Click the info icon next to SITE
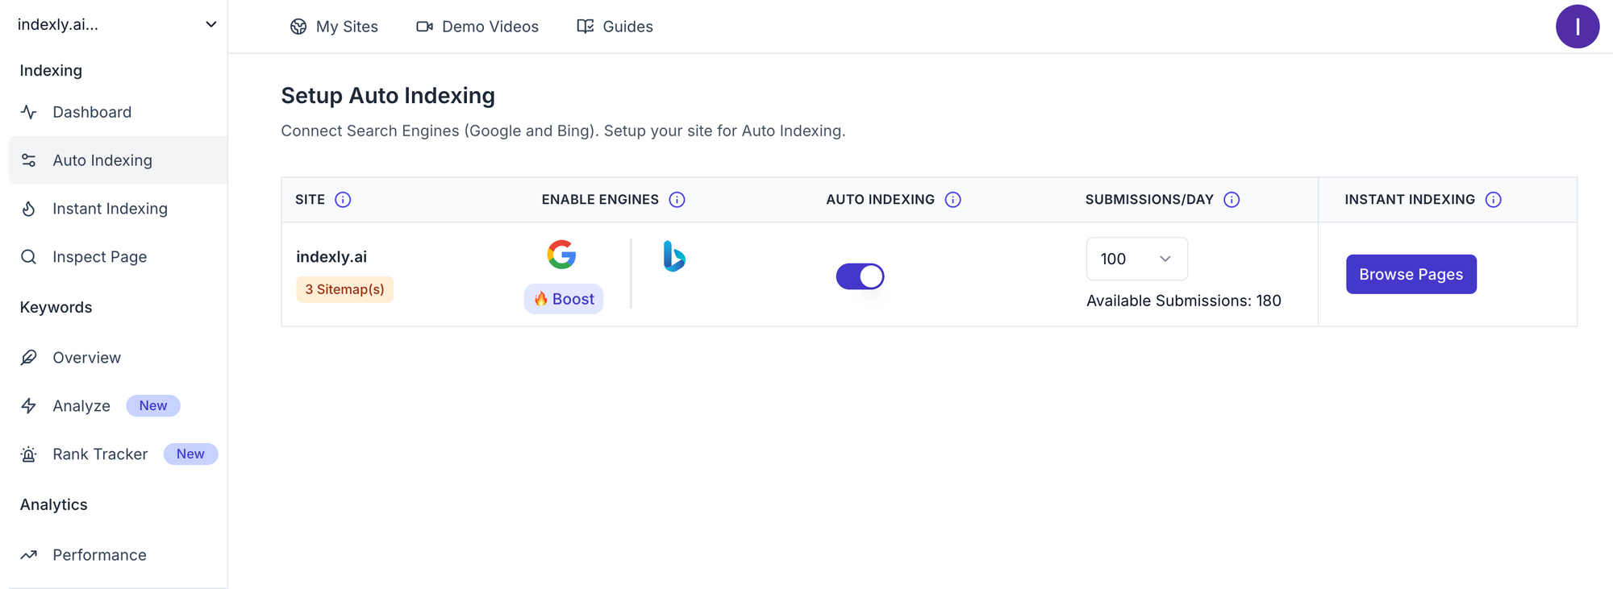Viewport: 1613px width, 589px height. click(343, 200)
